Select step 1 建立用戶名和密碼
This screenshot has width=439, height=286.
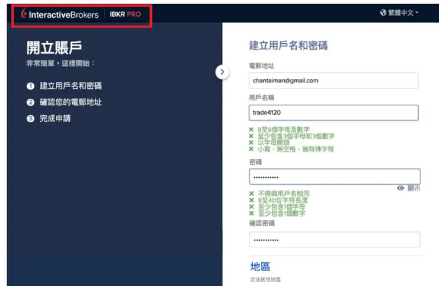[x=64, y=85]
